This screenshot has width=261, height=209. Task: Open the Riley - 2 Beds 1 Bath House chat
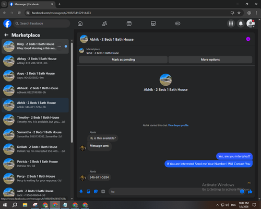pyautogui.click(x=35, y=47)
